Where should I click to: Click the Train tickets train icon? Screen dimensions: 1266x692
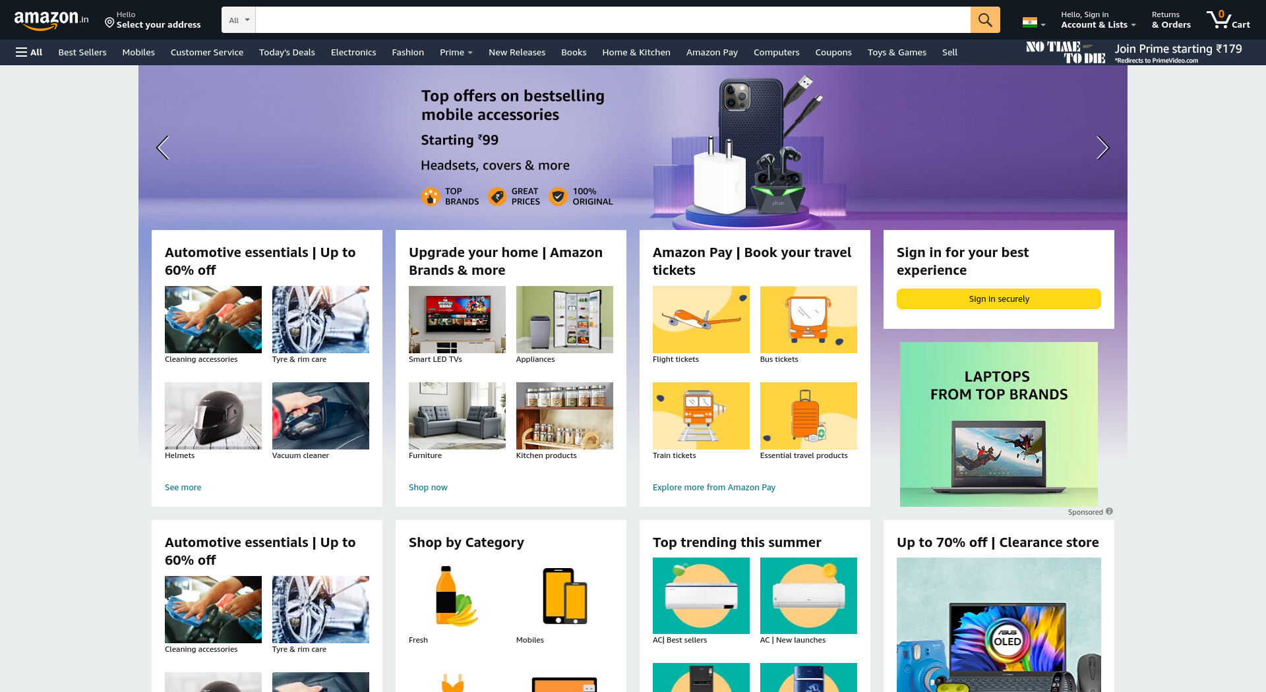pyautogui.click(x=701, y=416)
